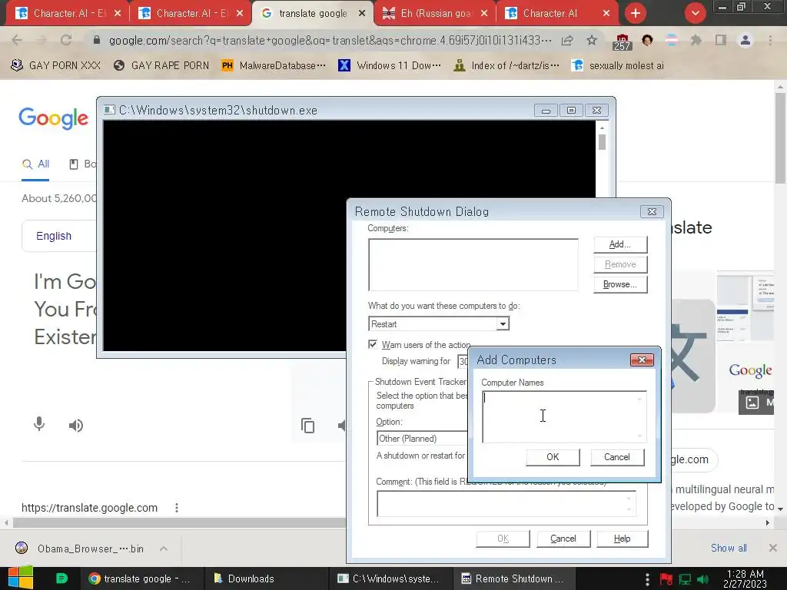Expand the Obama_Browser download chevron

[x=164, y=549]
